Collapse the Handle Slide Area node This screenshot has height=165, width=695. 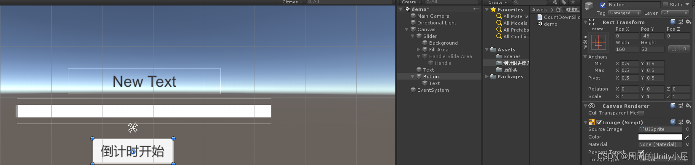coord(419,56)
